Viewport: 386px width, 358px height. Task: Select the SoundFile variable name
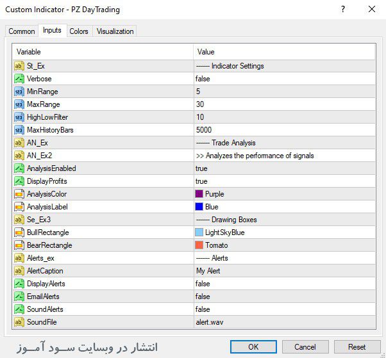[x=42, y=322]
